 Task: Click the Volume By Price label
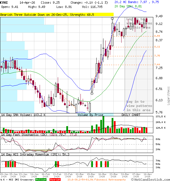tap(91, 115)
